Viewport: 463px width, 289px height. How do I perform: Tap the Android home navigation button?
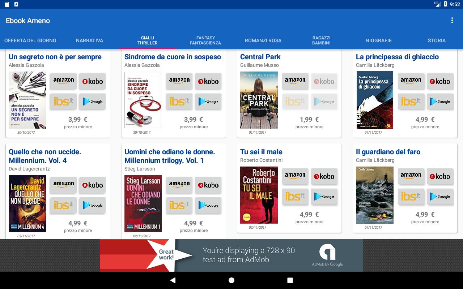click(231, 280)
